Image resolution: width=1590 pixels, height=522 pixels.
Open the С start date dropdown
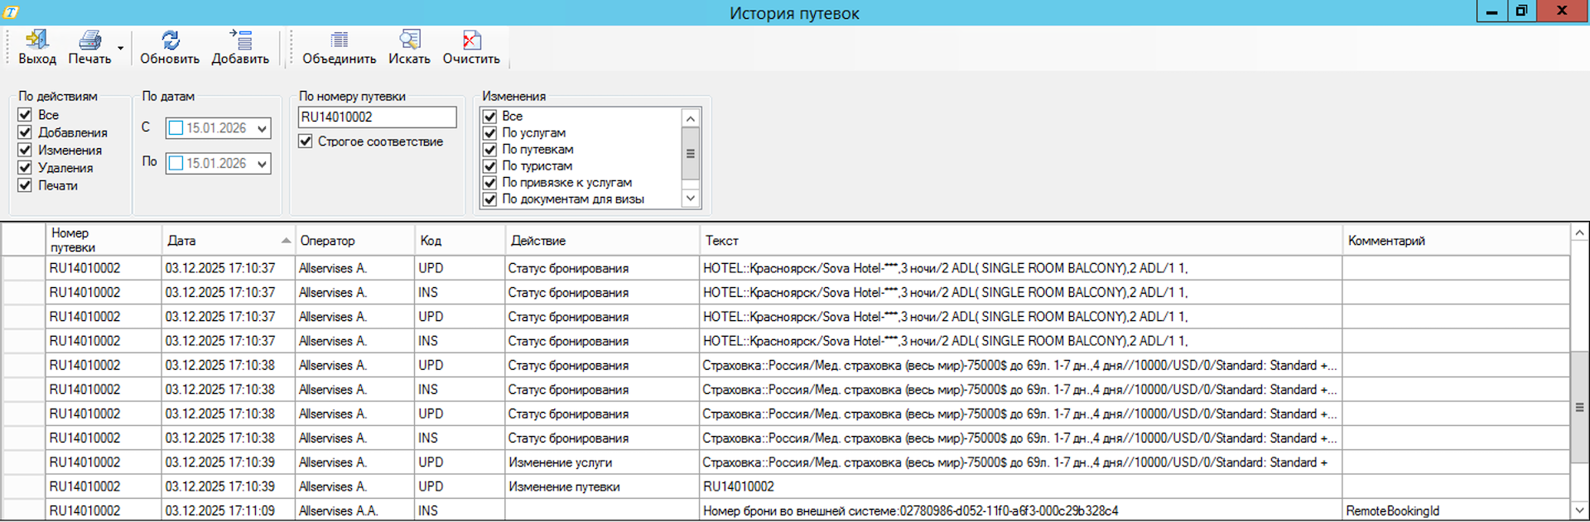click(x=262, y=128)
